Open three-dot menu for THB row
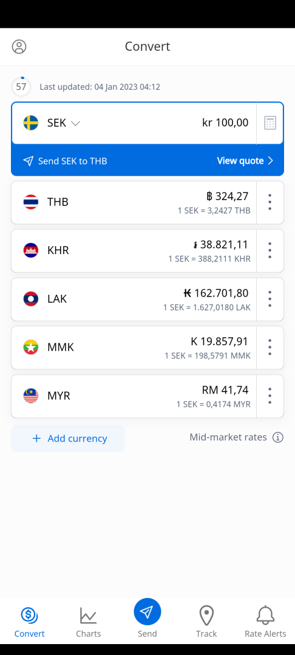The height and width of the screenshot is (655, 295). (270, 202)
